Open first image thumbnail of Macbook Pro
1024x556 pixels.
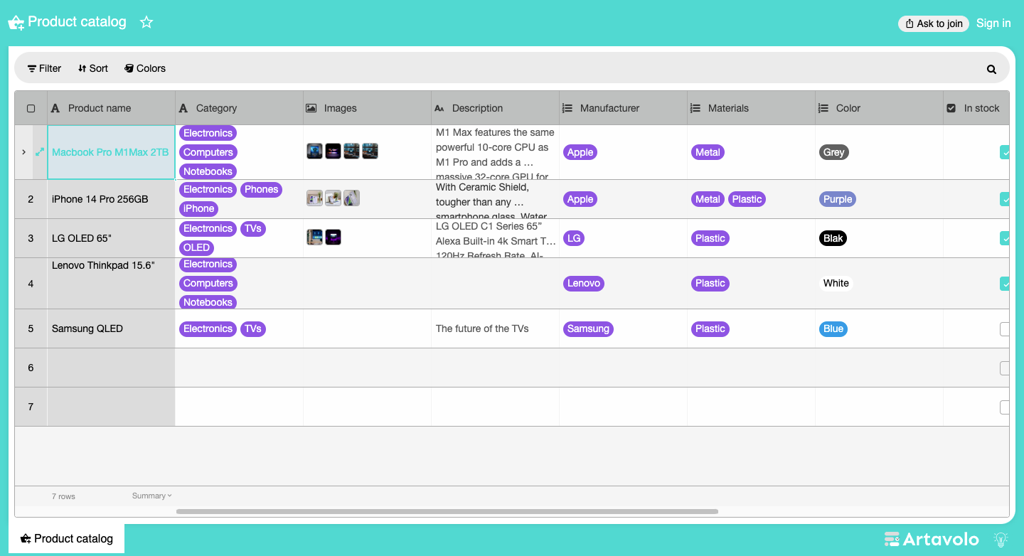coord(314,151)
